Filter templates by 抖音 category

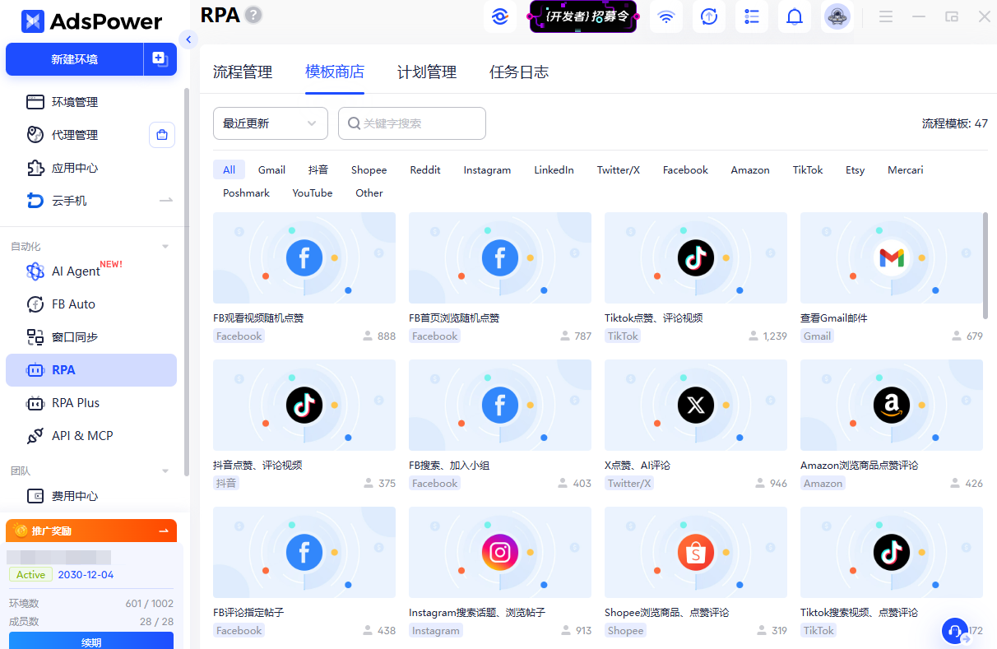pos(318,169)
